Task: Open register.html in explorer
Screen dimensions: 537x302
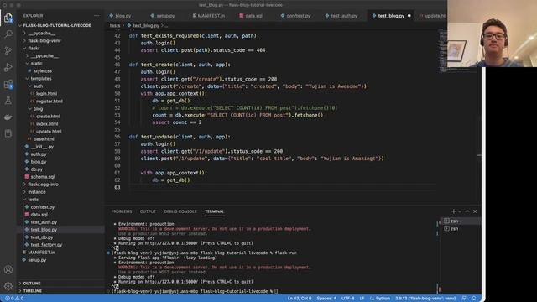Action: click(50, 102)
